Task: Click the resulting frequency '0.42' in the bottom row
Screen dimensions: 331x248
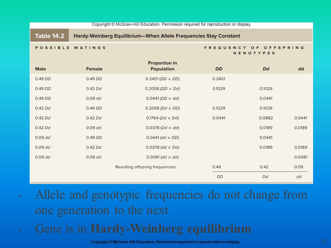Action: click(x=264, y=167)
